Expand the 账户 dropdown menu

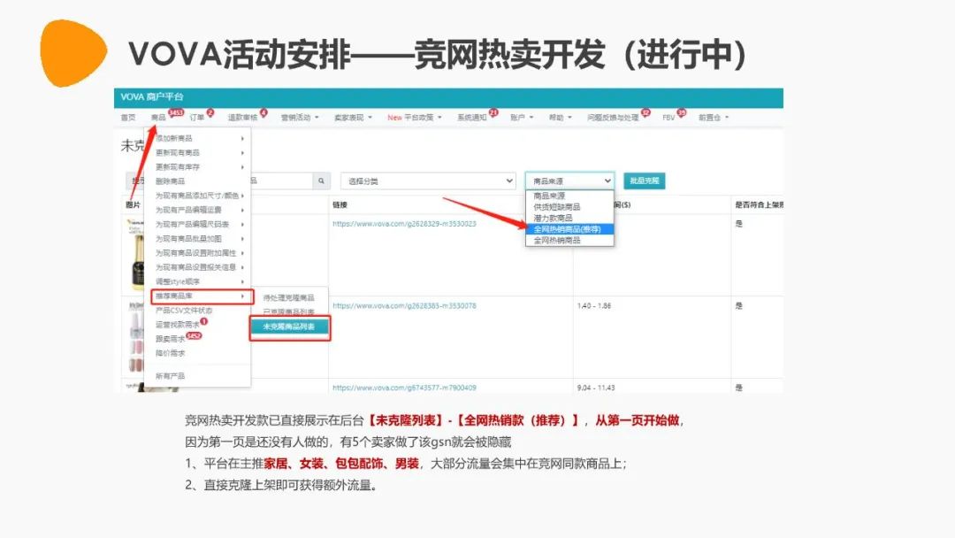click(522, 118)
